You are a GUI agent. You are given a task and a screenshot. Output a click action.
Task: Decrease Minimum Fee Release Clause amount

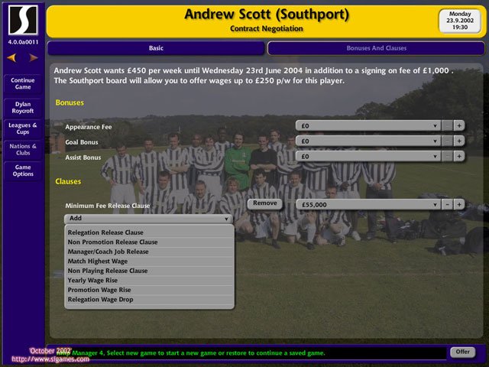coord(447,205)
